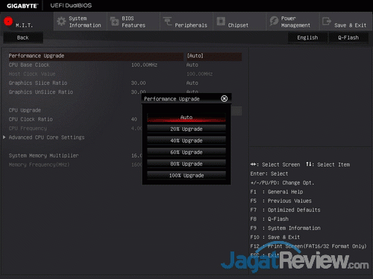Open the English language selector

pos(307,38)
